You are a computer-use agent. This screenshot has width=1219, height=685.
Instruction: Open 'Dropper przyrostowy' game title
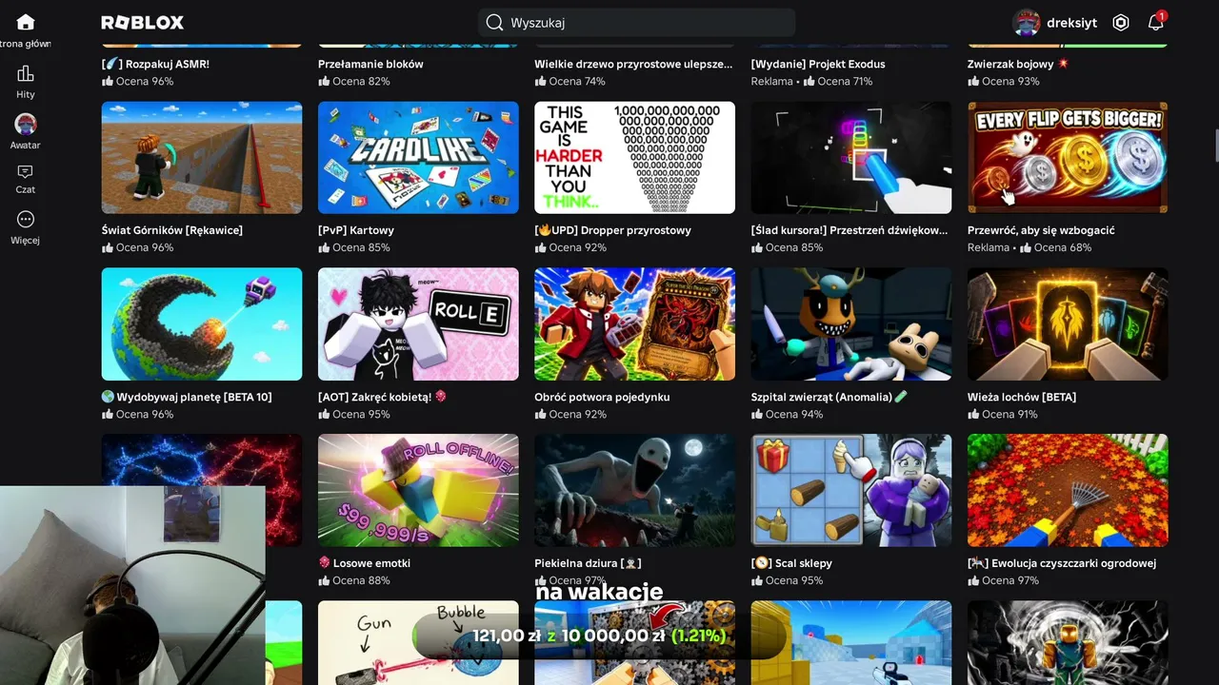(x=613, y=230)
